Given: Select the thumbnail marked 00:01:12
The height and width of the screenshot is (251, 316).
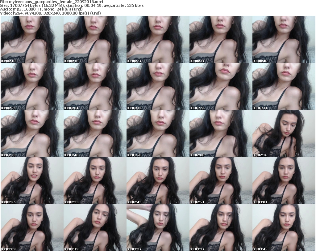Looking at the screenshot, I should [x=158, y=86].
